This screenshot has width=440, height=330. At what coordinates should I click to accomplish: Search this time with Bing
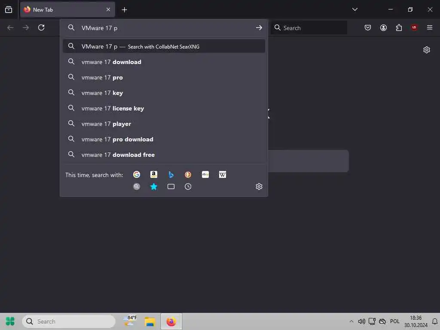(171, 174)
